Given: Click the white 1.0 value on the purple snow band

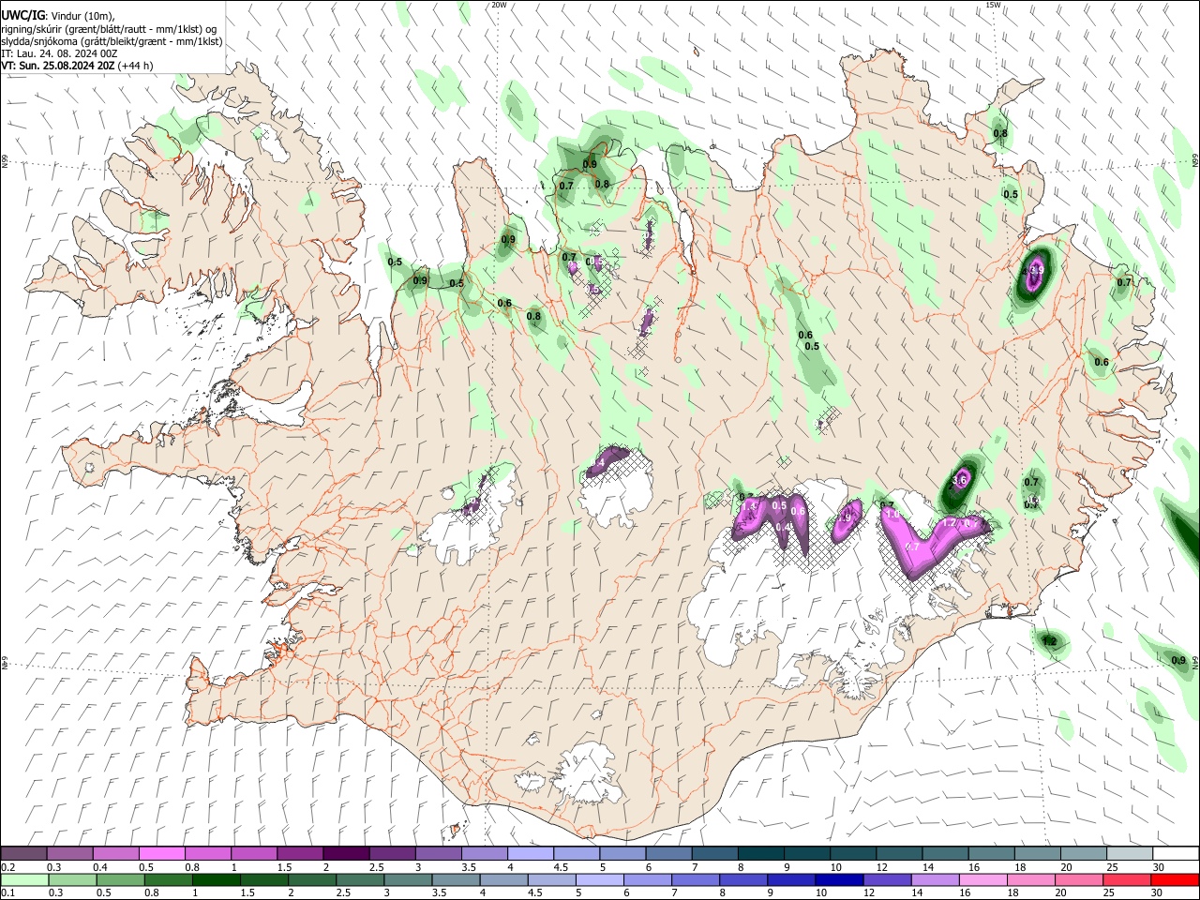Looking at the screenshot, I should tap(892, 514).
